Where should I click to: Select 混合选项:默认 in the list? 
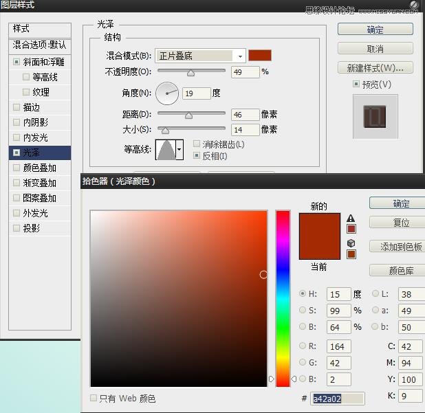click(40, 45)
